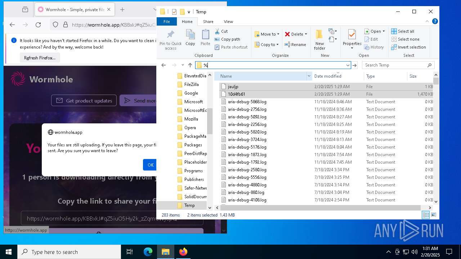461x259 pixels.
Task: Select Mozilla folder in navigation tree
Action: point(191,119)
